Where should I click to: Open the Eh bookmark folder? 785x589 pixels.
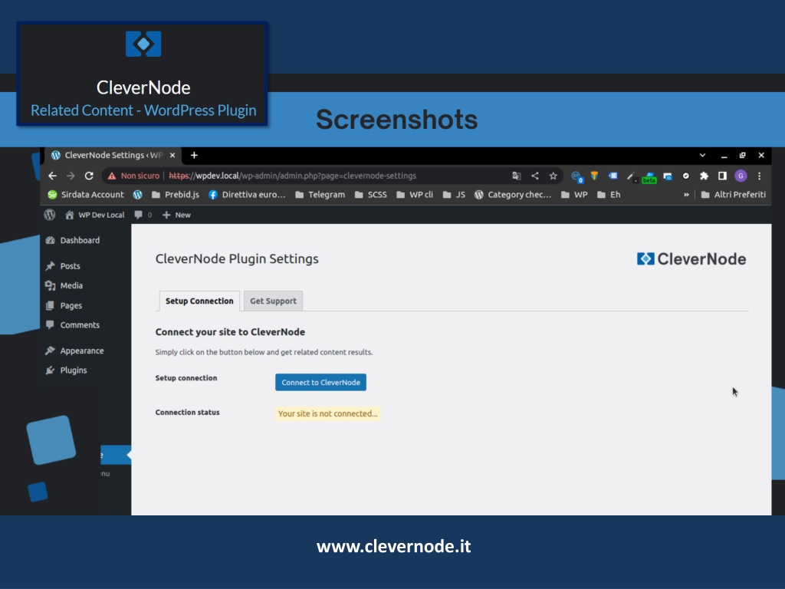[609, 195]
